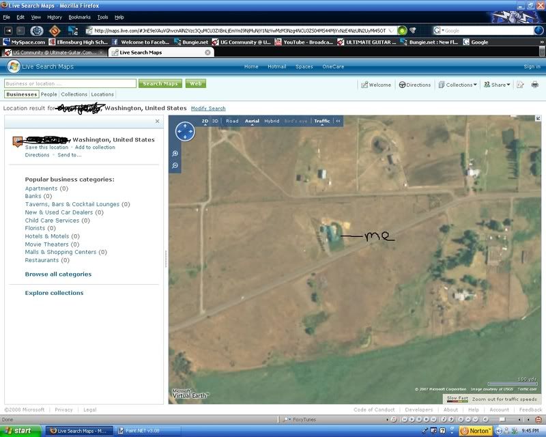The image size is (546, 437).
Task: Switch map to 2D mode
Action: click(205, 121)
